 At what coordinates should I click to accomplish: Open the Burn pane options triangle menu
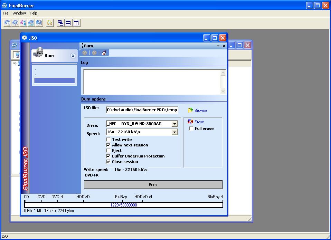click(218, 46)
